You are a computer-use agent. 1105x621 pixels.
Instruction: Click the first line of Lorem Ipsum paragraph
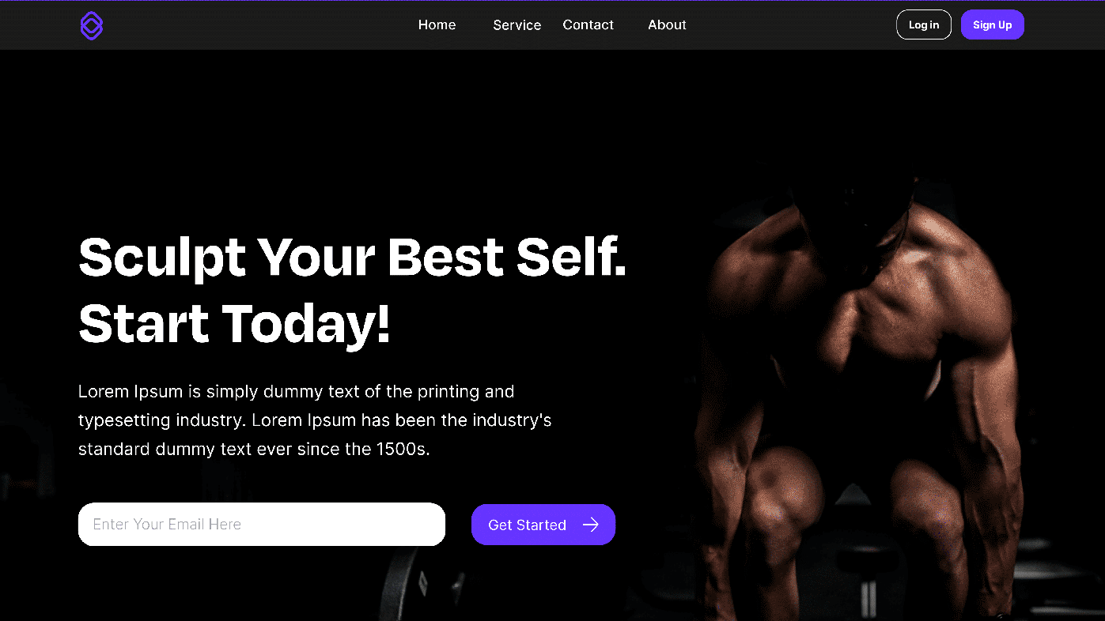296,392
